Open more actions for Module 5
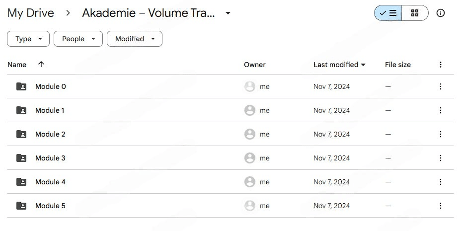The image size is (461, 231). tap(440, 206)
